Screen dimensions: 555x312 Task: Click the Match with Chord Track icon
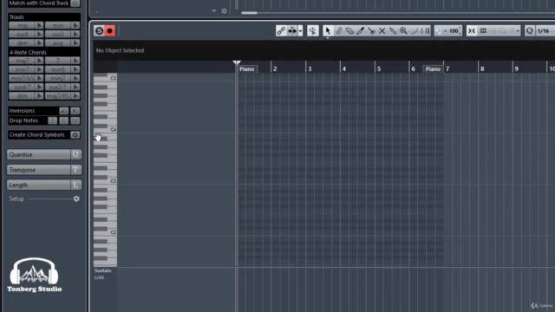pyautogui.click(x=75, y=3)
